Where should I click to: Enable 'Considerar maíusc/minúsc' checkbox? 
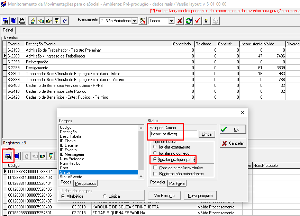point(155,168)
